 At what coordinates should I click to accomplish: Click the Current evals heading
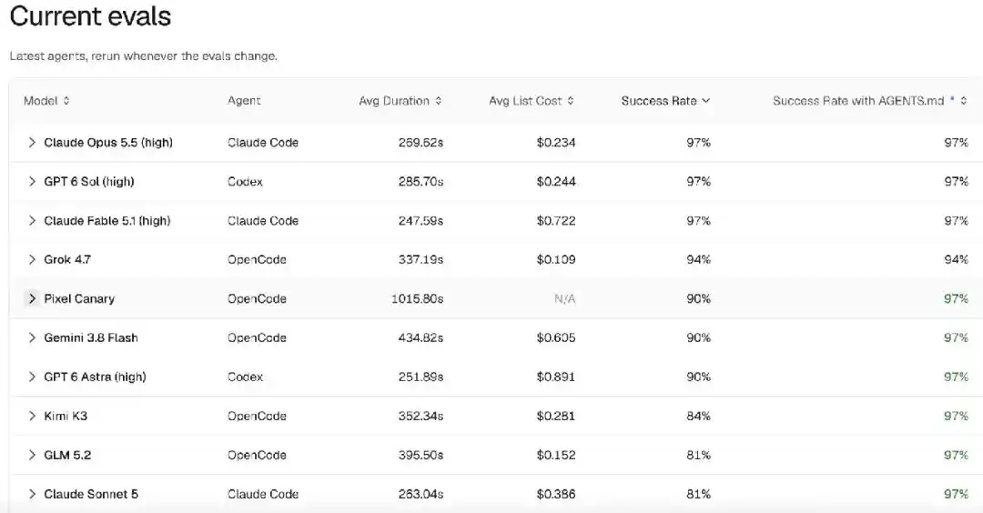point(90,15)
